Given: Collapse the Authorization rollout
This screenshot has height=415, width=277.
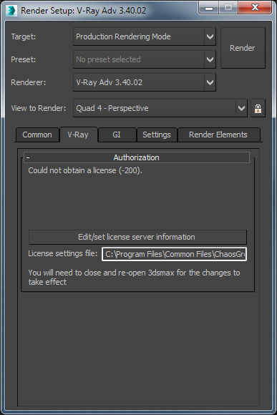Looking at the screenshot, I should 137,157.
